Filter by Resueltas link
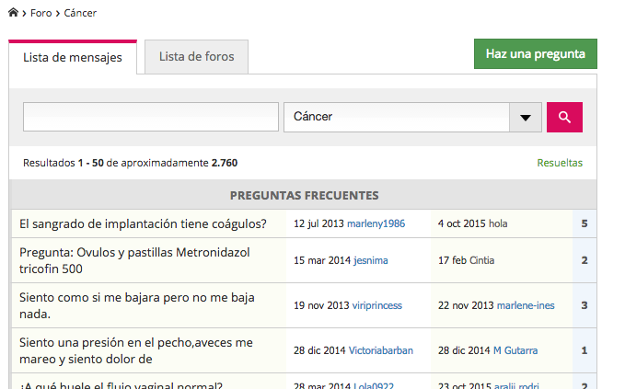Image resolution: width=625 pixels, height=389 pixels. coord(560,163)
